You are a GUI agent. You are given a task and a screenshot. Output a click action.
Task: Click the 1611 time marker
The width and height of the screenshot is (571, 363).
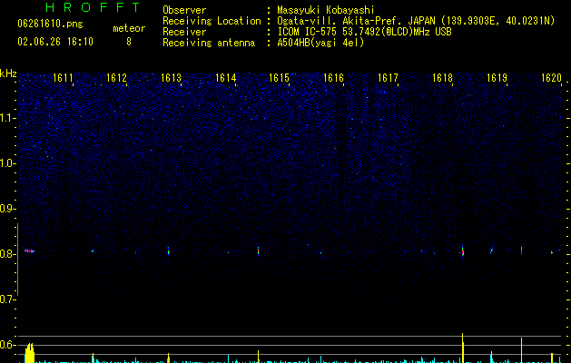coord(63,78)
